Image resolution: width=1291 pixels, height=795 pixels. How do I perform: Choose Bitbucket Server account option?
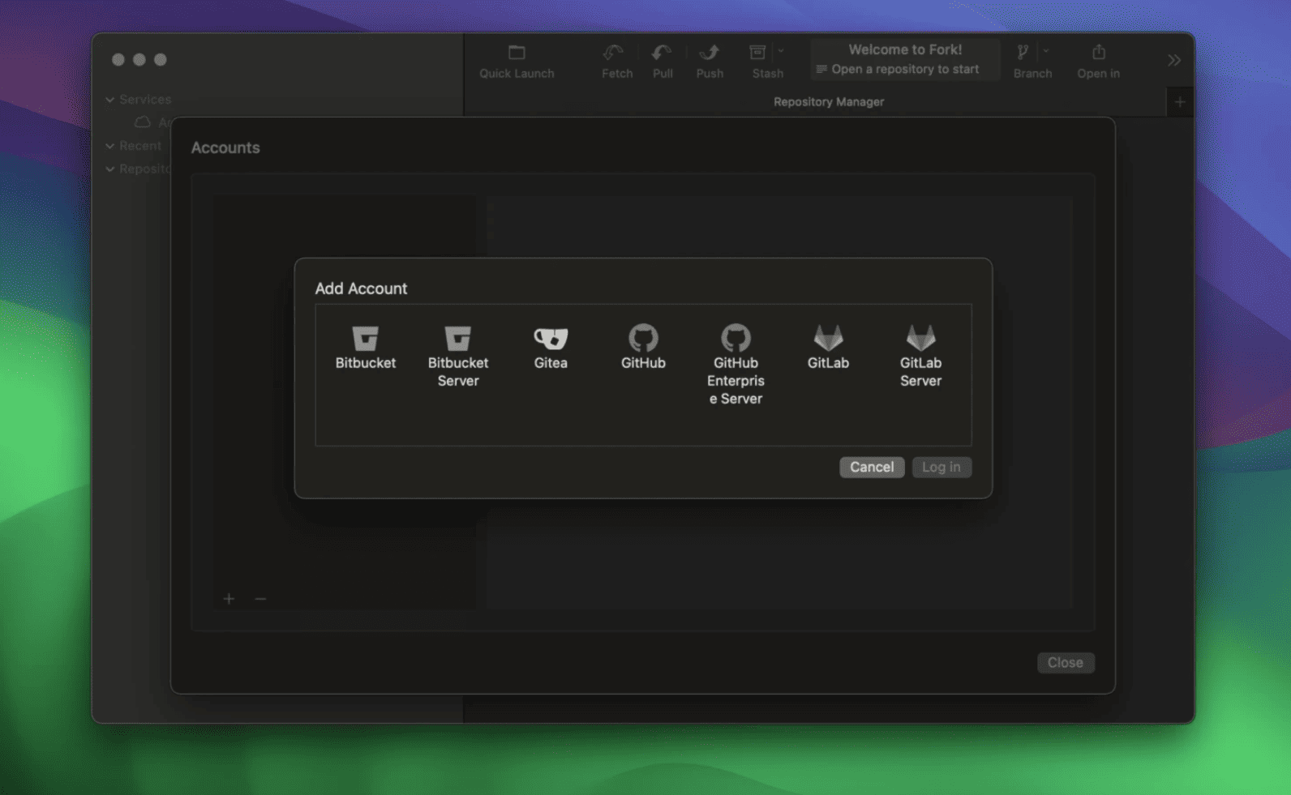[x=458, y=357]
